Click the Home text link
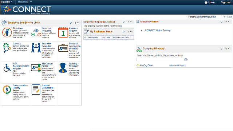This screenshot has height=131, width=233. 211,2
